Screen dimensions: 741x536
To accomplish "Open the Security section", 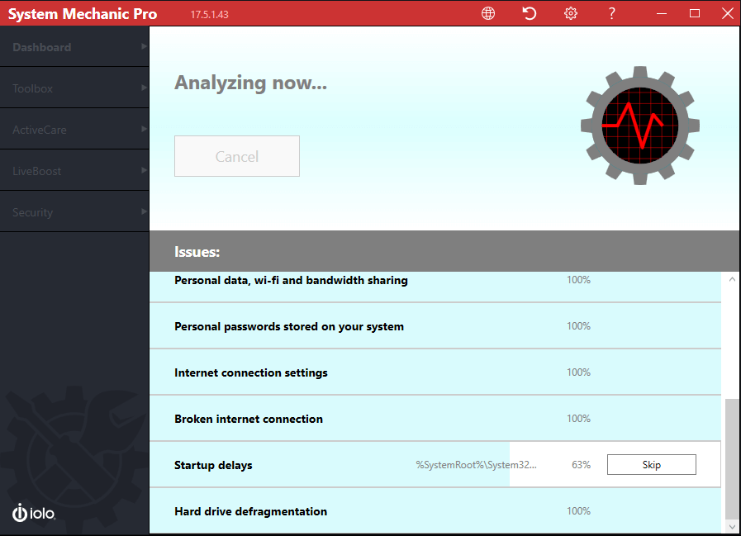I will [x=74, y=211].
